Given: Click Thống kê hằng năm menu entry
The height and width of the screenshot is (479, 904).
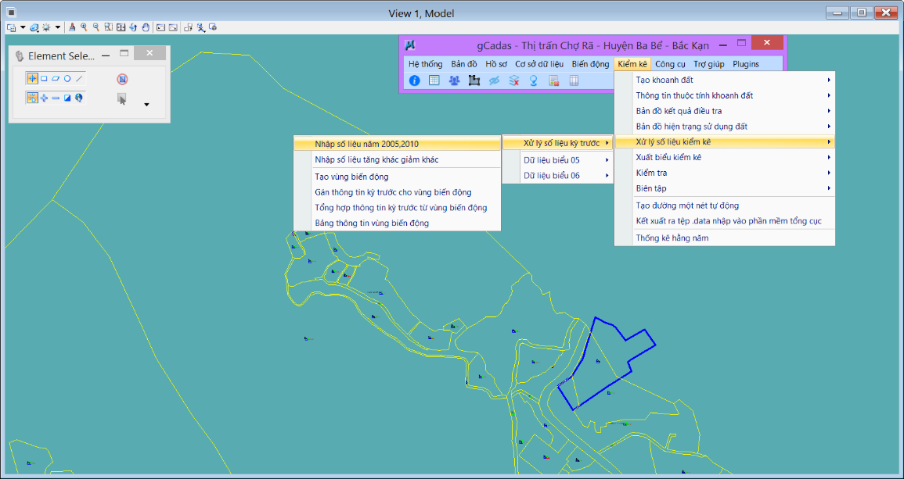Looking at the screenshot, I should click(x=672, y=238).
